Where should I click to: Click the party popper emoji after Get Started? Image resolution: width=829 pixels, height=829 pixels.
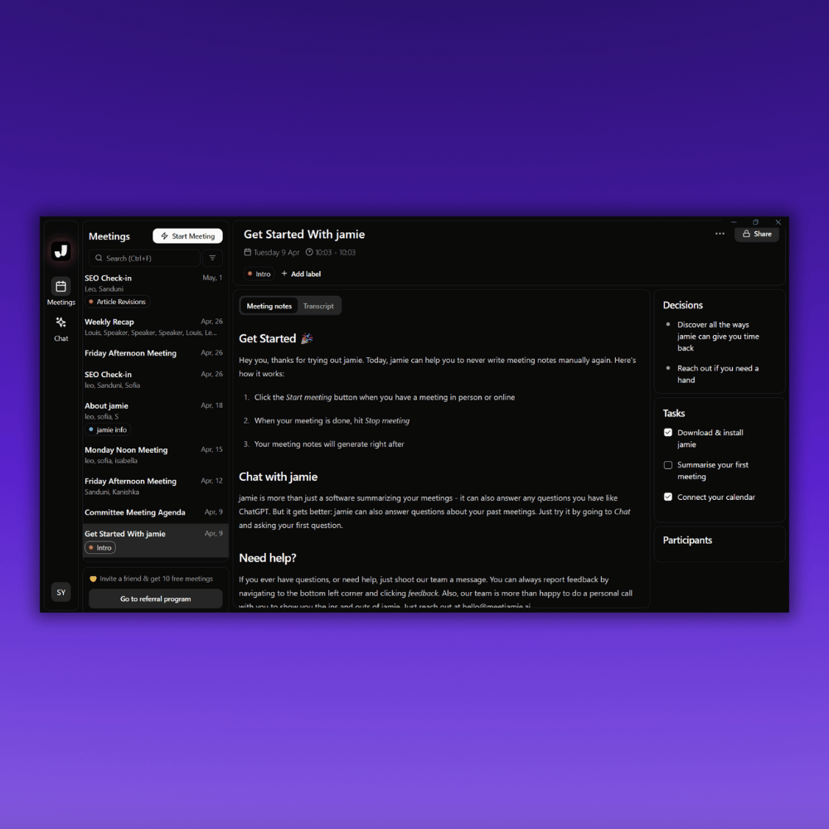click(x=307, y=338)
